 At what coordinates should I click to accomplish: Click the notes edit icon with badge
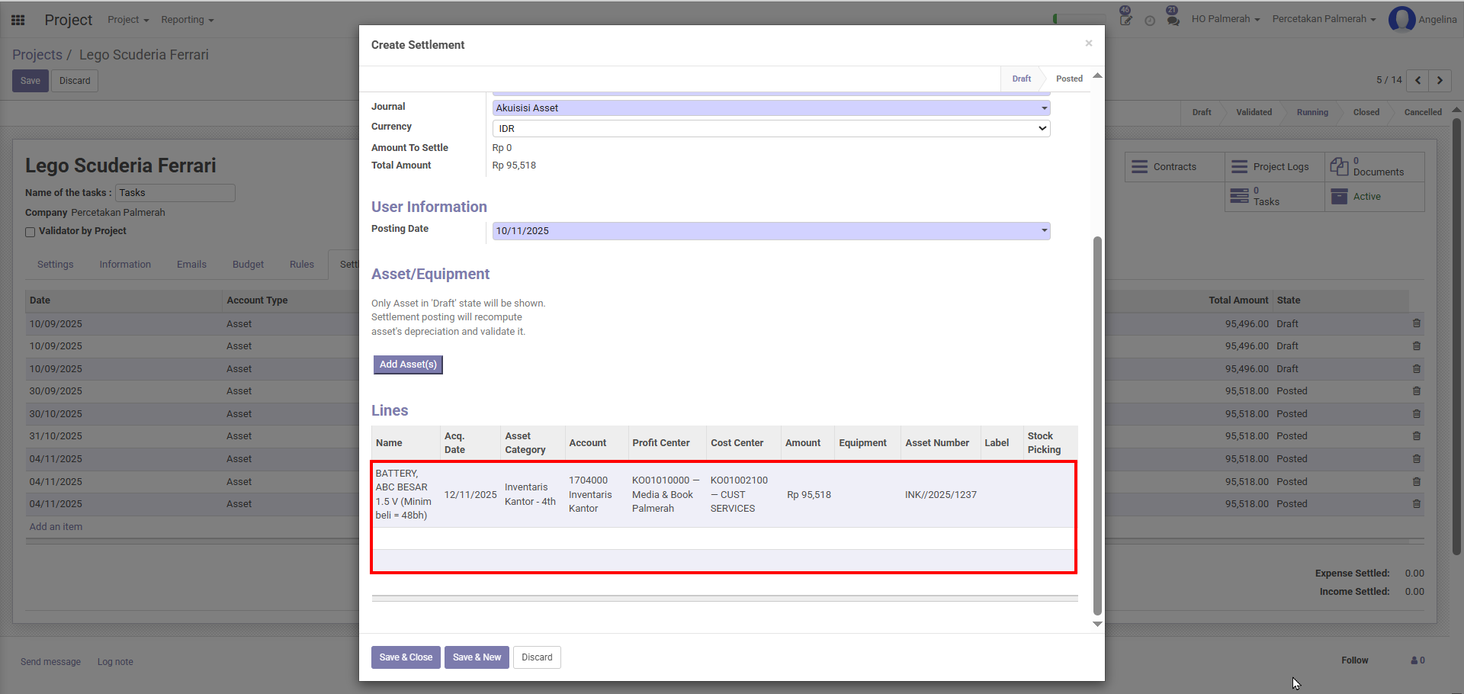coord(1125,19)
